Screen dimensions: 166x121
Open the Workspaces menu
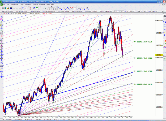[x=15, y=5]
